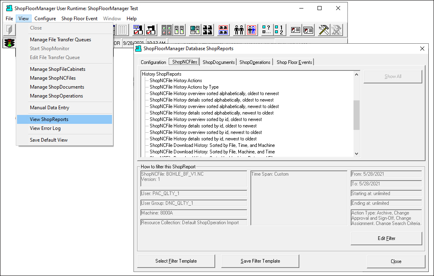Click the Show All button
Screen dimensions: 434x276
point(393,76)
